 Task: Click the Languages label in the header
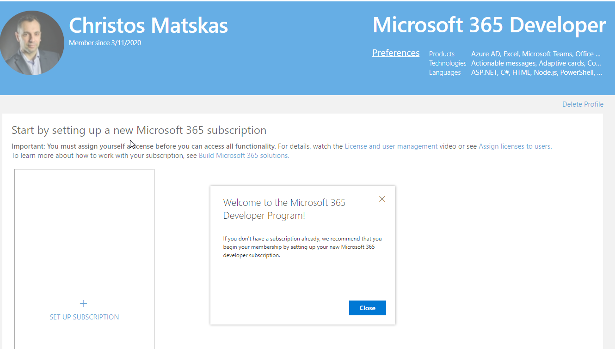[445, 72]
